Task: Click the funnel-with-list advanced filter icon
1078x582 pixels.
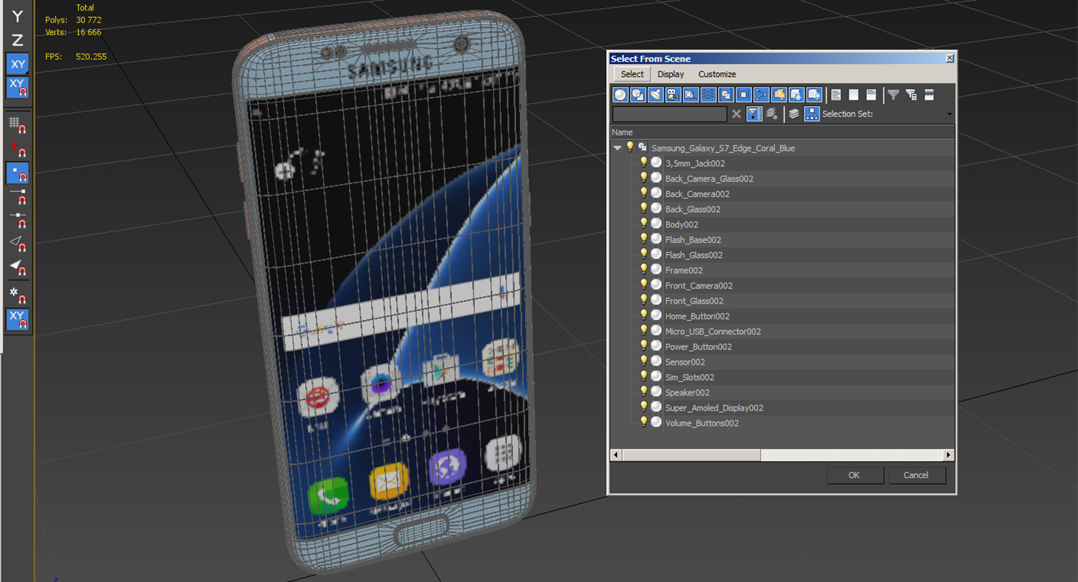Action: [911, 95]
